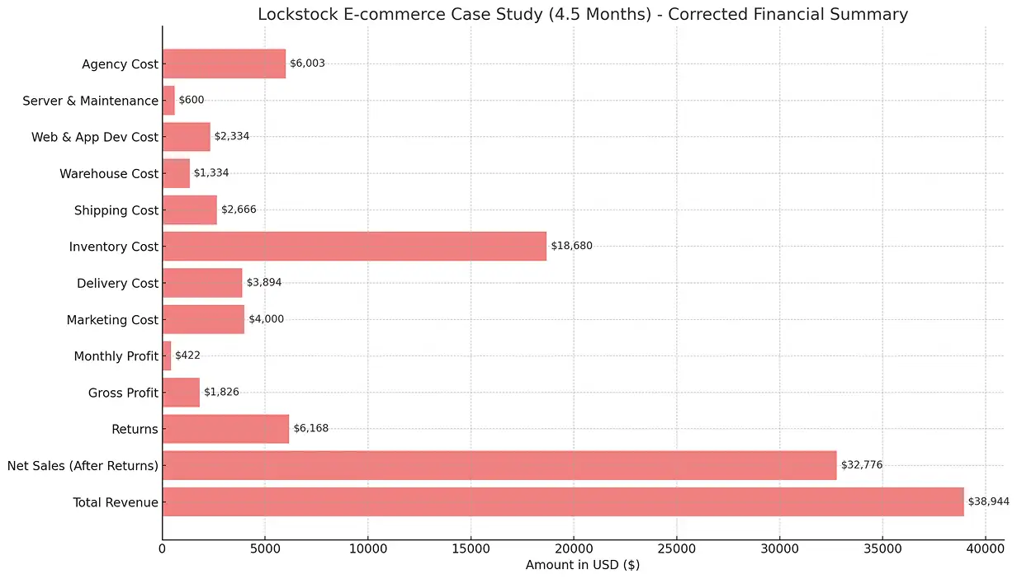Click the 40000 tick on x-axis

pyautogui.click(x=985, y=548)
